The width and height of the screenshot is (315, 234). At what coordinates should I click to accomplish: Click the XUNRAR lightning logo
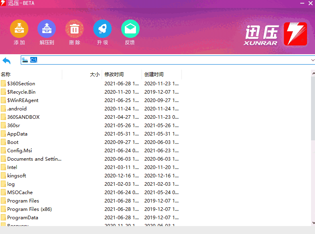(295, 34)
